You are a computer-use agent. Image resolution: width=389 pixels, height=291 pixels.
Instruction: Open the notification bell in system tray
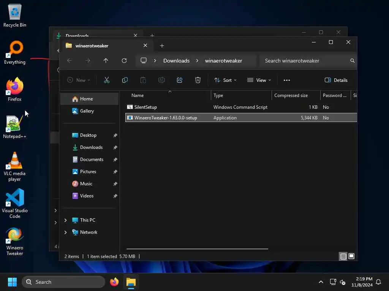[x=378, y=282]
